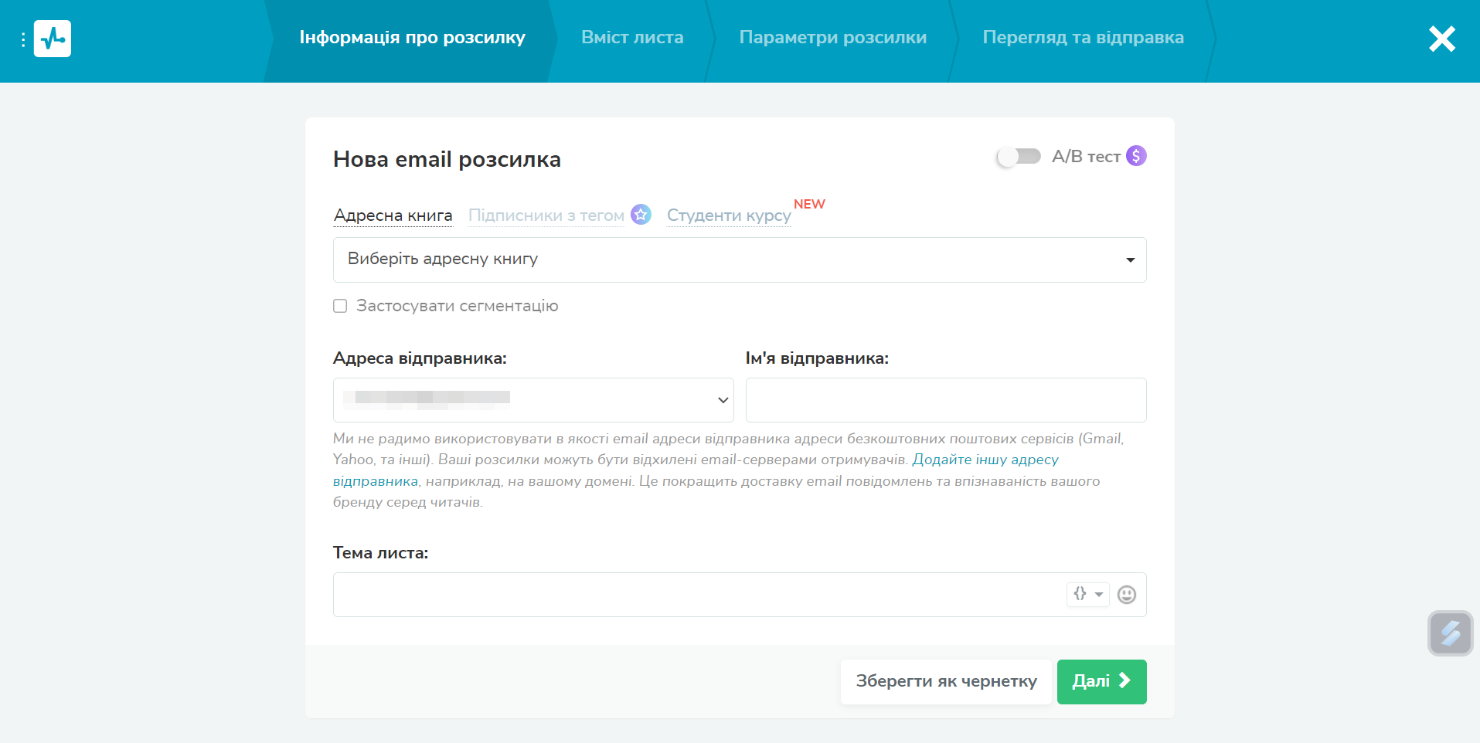Screen dimensions: 1480x743
Task: Click the Зберегти як чернетку button
Action: click(x=946, y=681)
